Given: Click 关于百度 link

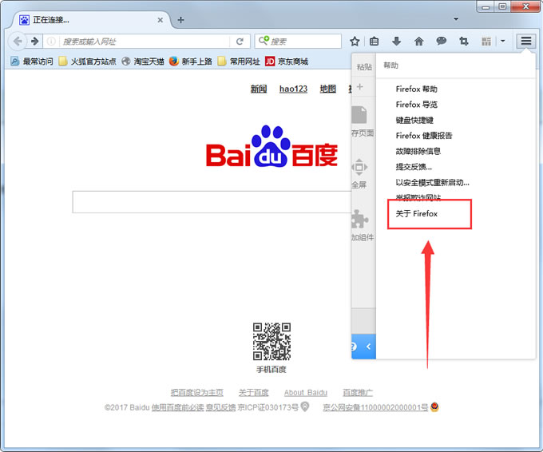Looking at the screenshot, I should (253, 392).
